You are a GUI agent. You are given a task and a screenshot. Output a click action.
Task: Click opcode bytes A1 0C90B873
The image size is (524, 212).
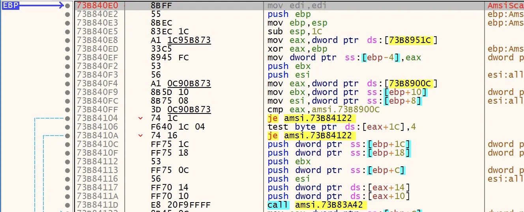pyautogui.click(x=181, y=84)
